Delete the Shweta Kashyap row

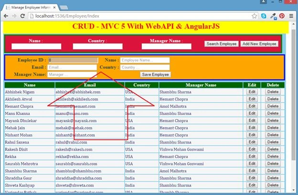(x=273, y=185)
